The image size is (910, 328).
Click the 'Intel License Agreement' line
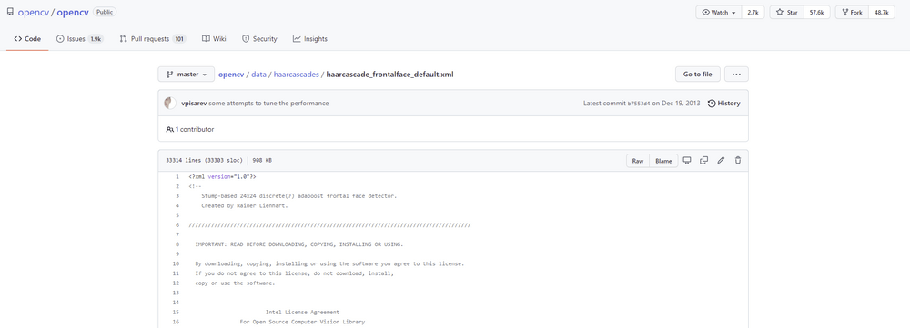click(x=302, y=312)
